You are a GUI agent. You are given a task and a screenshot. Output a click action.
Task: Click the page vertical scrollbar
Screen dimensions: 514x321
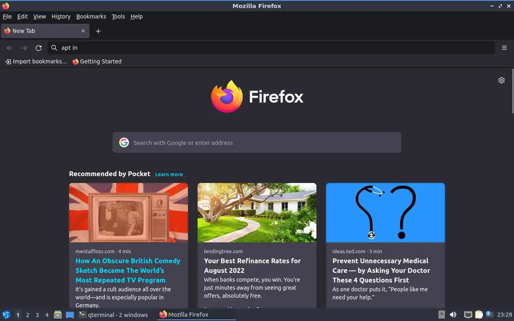click(x=512, y=91)
